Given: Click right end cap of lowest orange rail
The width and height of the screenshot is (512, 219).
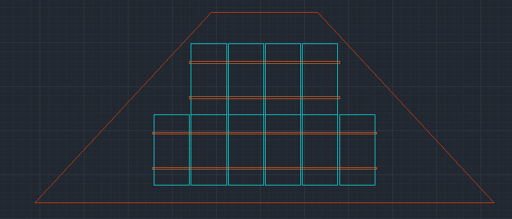Looking at the screenshot, I should point(376,168).
